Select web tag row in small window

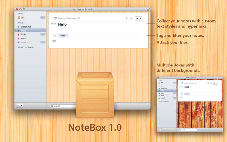click(167, 91)
